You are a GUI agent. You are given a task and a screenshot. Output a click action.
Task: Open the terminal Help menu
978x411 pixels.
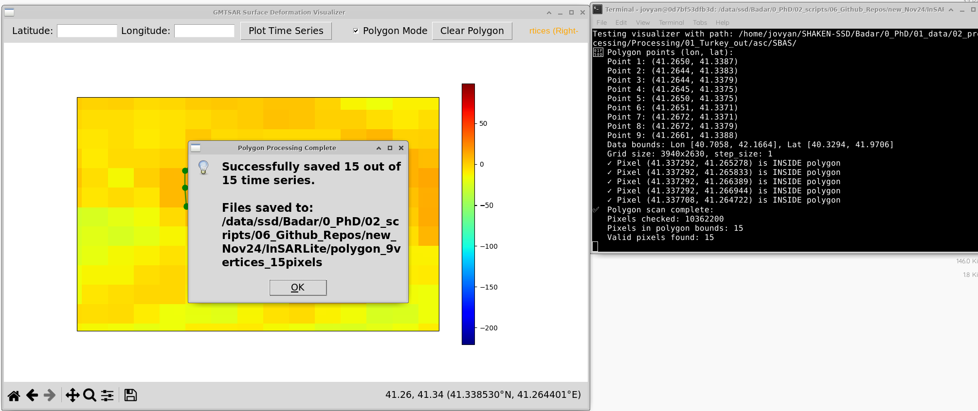tap(723, 22)
